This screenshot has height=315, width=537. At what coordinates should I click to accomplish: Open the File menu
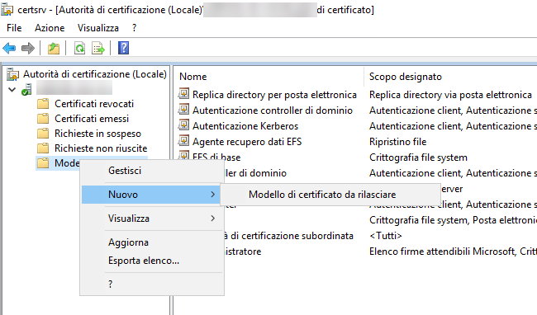(x=14, y=28)
